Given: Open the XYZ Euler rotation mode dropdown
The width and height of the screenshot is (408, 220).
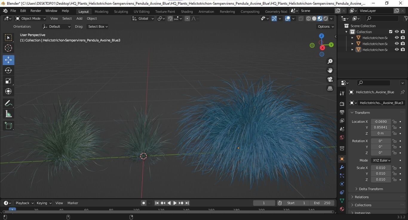Looking at the screenshot, I should 381,160.
